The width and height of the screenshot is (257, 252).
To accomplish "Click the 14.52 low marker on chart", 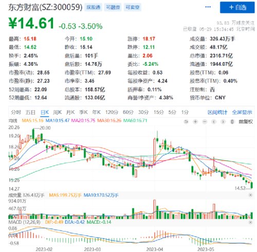I will pyautogui.click(x=240, y=188).
